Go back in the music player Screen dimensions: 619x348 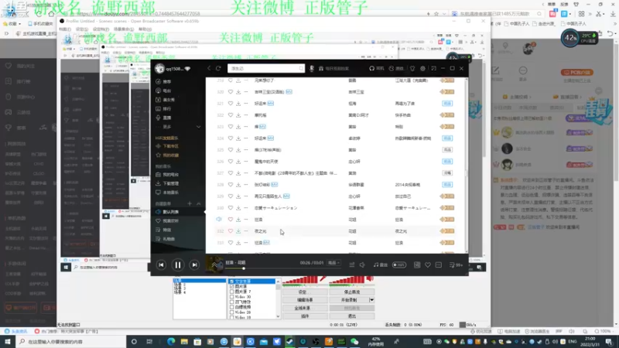pyautogui.click(x=209, y=68)
